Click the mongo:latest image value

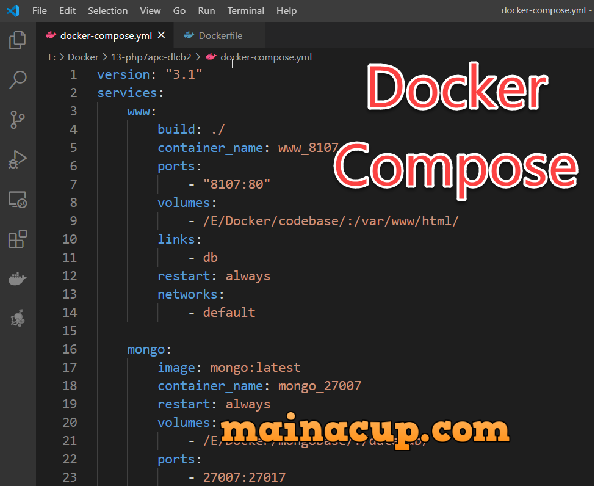(255, 368)
